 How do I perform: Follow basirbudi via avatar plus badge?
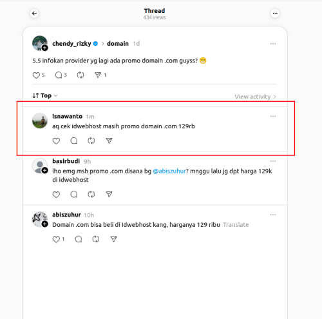[x=44, y=170]
